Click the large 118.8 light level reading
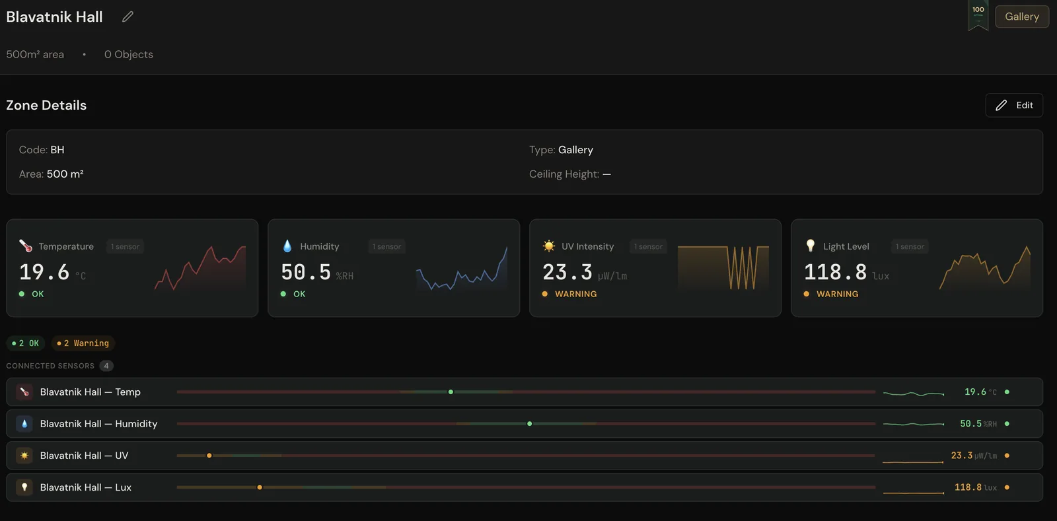Image resolution: width=1057 pixels, height=521 pixels. click(x=835, y=272)
